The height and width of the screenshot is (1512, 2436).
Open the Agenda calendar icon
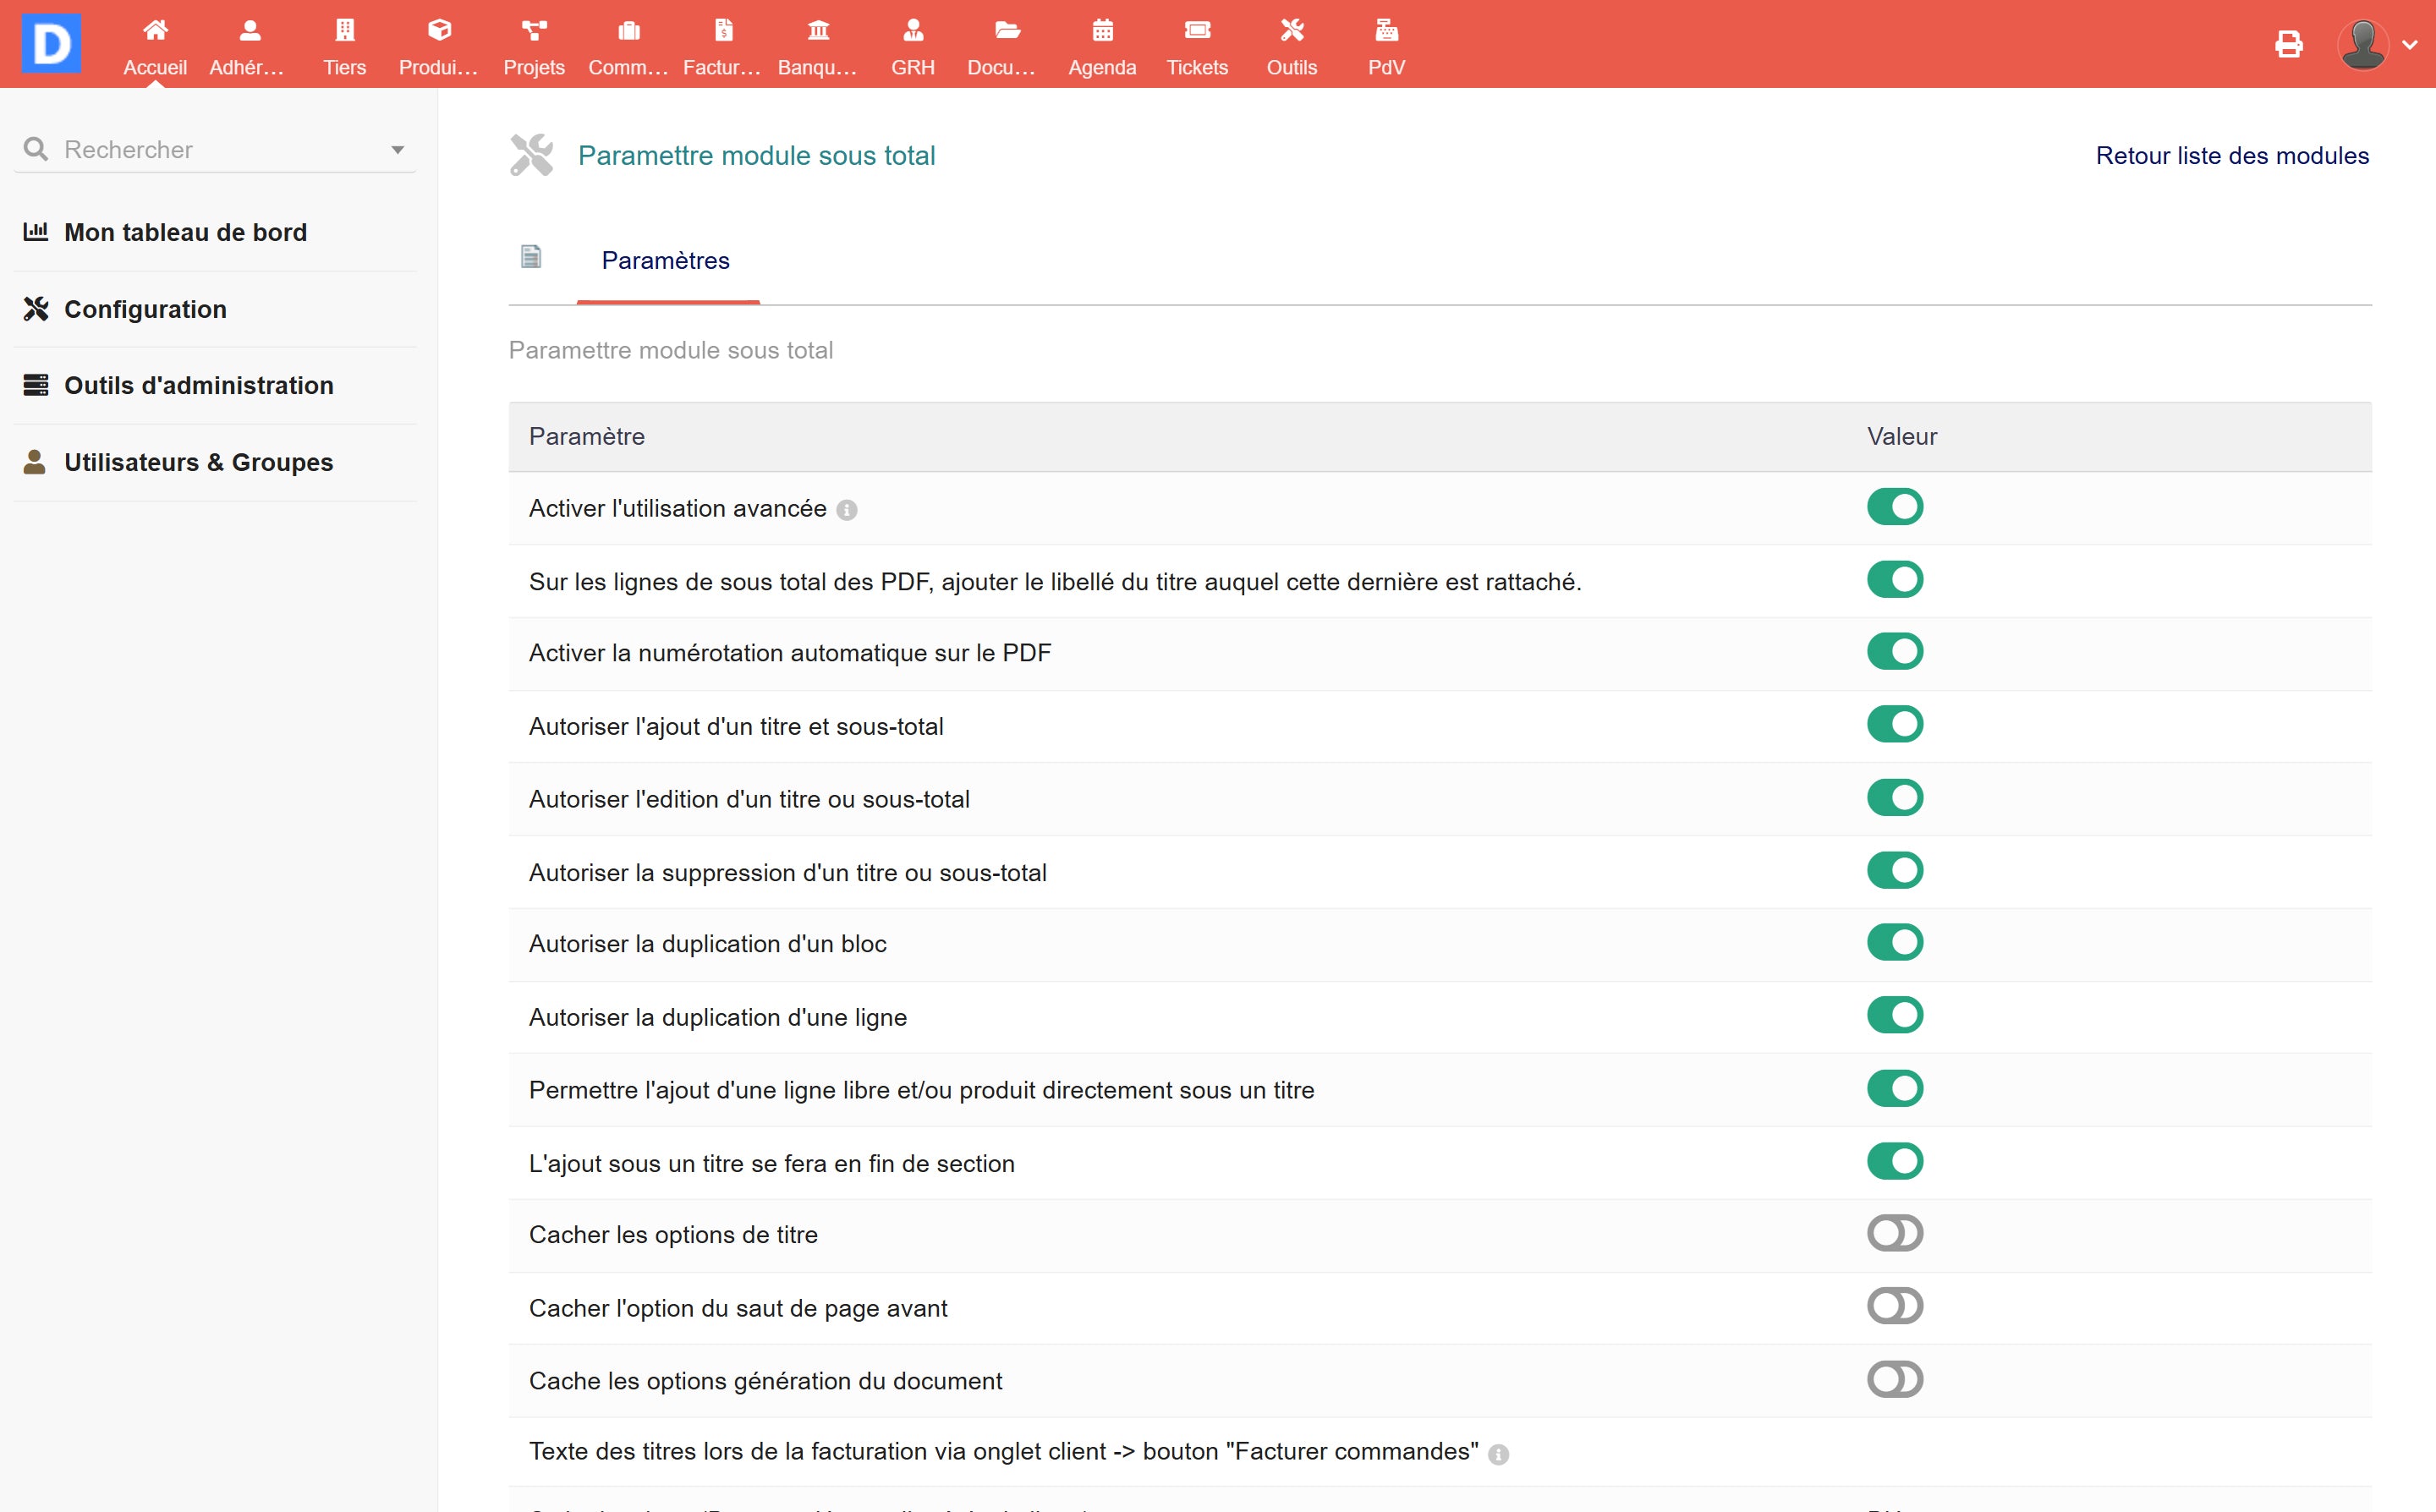(x=1102, y=31)
